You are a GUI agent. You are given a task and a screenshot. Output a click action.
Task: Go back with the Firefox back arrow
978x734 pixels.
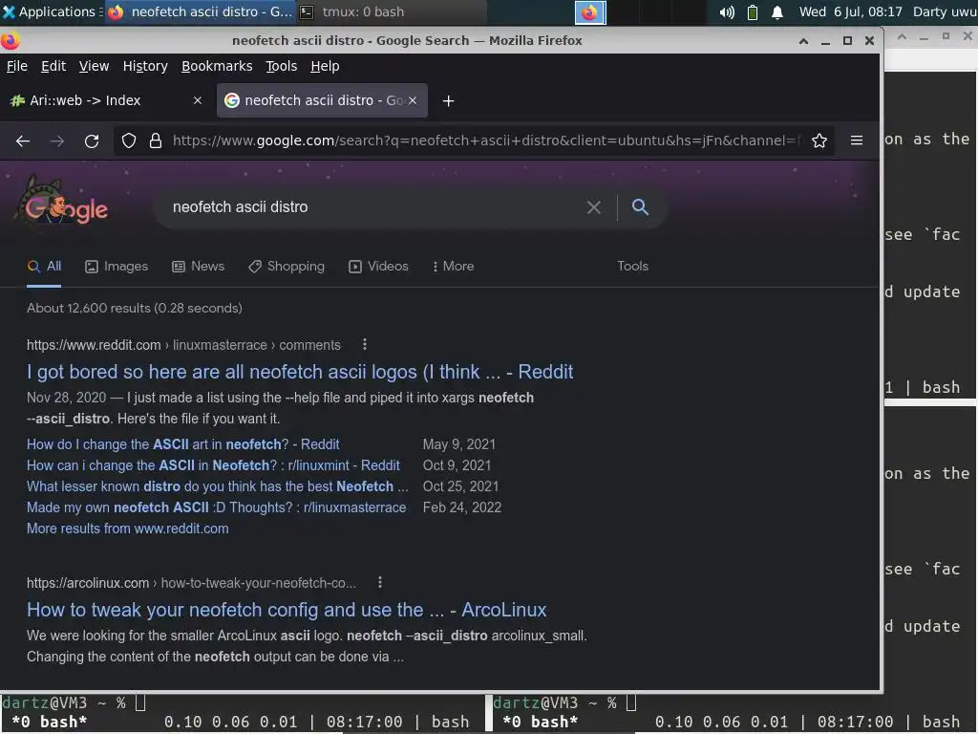click(x=23, y=141)
